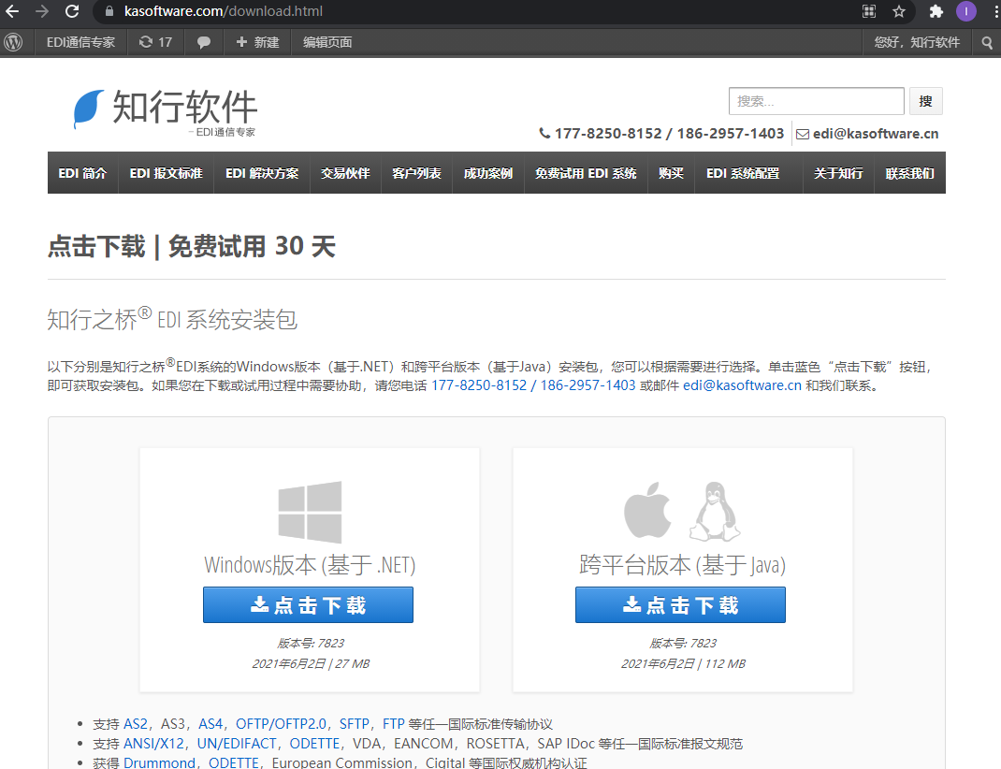Open the 关于知行 nav item
Image resolution: width=1001 pixels, height=769 pixels.
click(838, 173)
